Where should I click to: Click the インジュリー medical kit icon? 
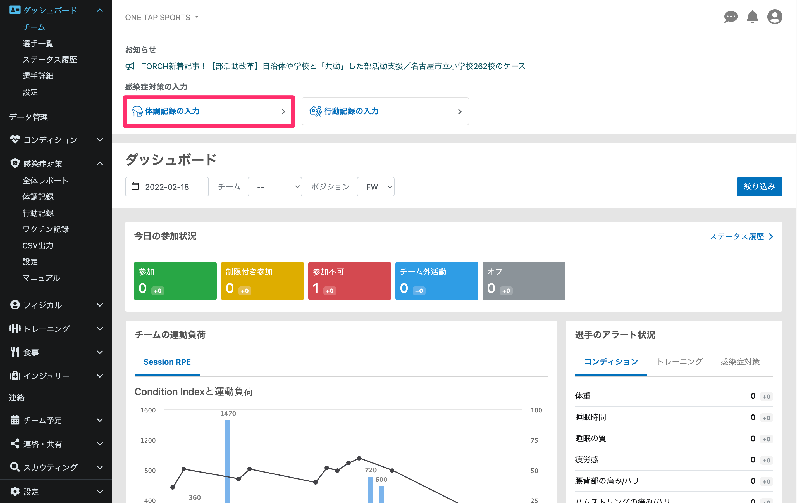pos(15,376)
